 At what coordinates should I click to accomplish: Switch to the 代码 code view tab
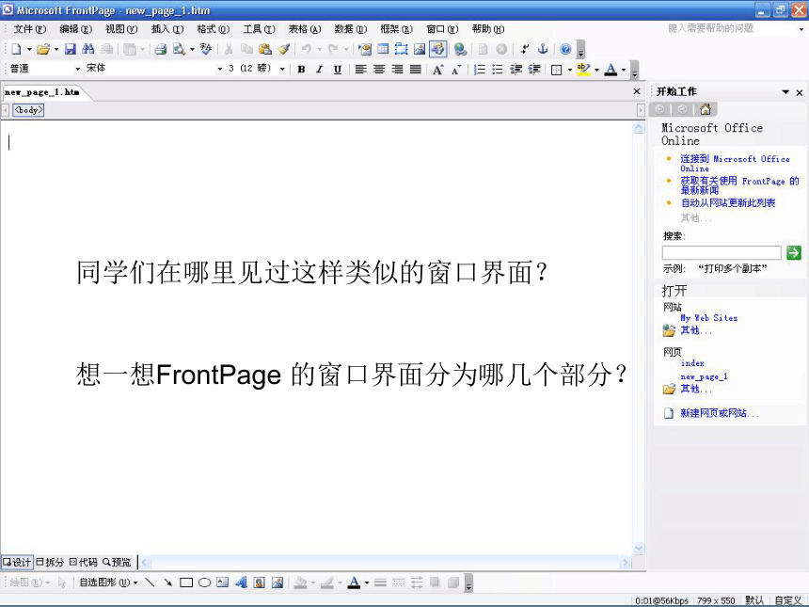point(84,562)
